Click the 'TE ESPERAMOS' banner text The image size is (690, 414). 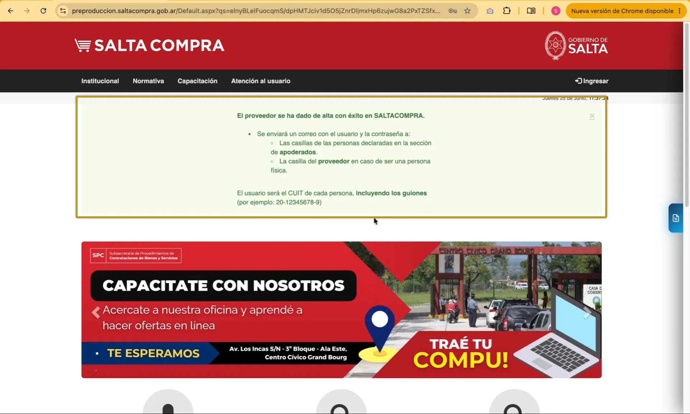(x=153, y=353)
